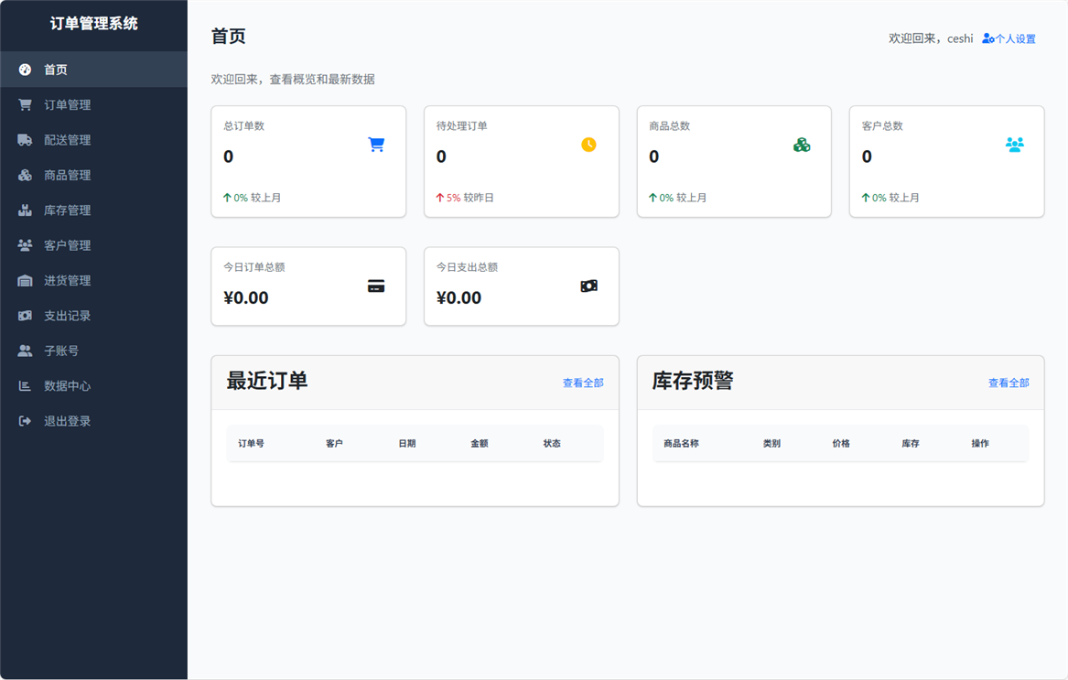
Task: Open the 子账号 menu item
Action: coord(64,351)
